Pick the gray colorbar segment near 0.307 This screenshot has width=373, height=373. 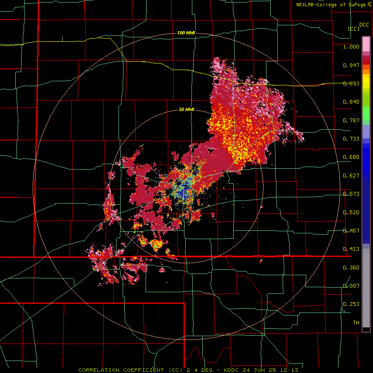[366, 288]
